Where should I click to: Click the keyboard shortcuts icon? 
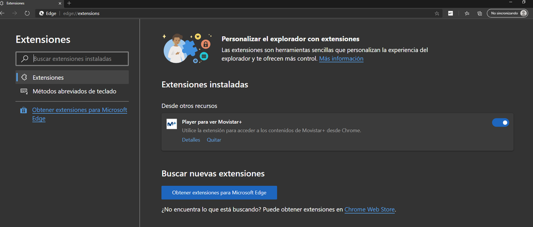pos(24,91)
